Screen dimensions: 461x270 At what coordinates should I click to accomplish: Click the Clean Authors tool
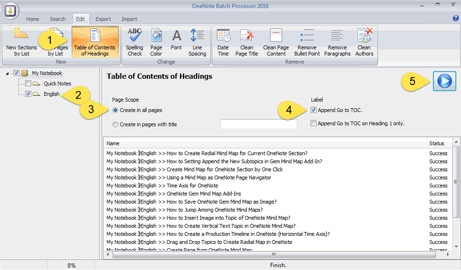(364, 42)
